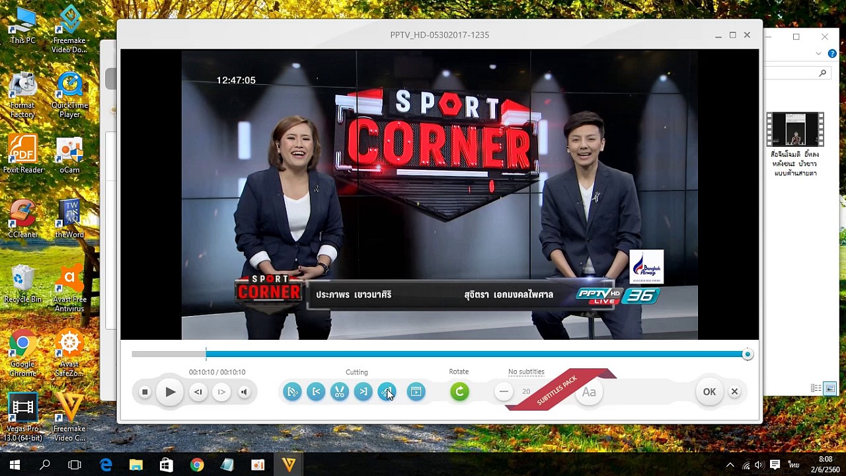Click the video preview frame
This screenshot has width=846, height=476.
point(440,195)
